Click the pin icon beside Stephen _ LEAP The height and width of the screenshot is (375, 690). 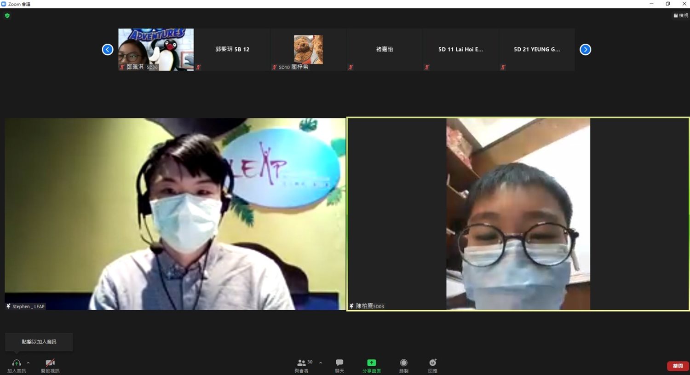8,306
